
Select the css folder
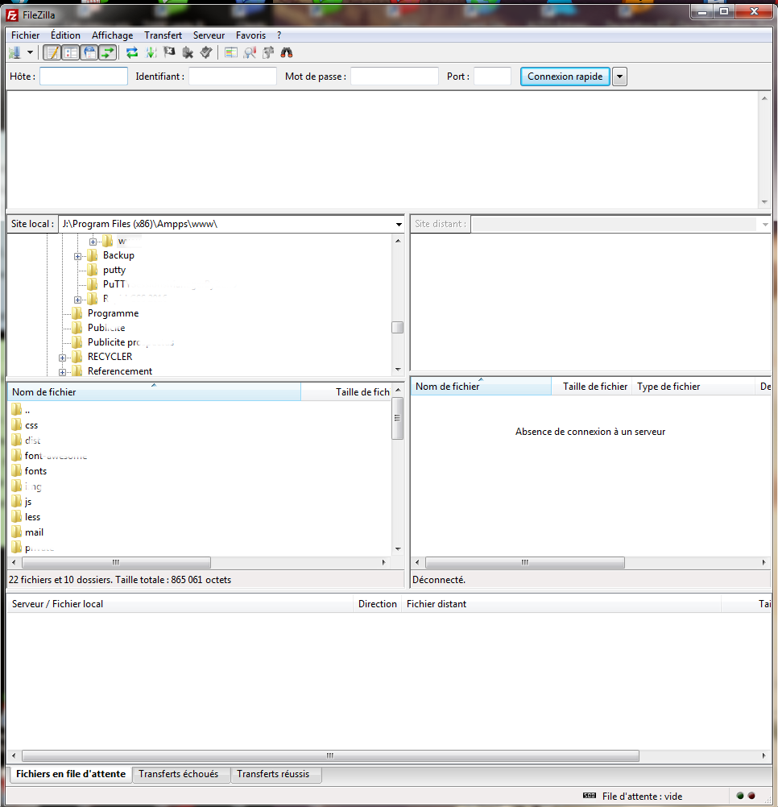click(x=31, y=425)
